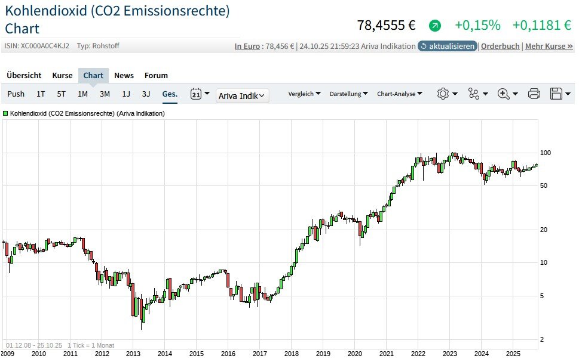Go to the News tab
Viewport: 579px width, 359px height.
[x=124, y=75]
